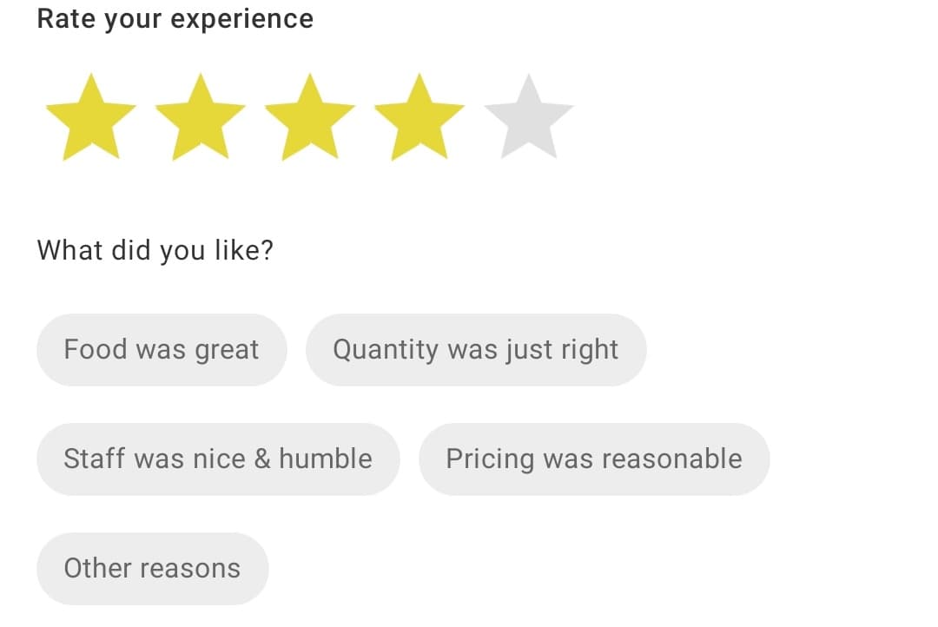938x627 pixels.
Task: Tap the gray fifth star
Action: tap(529, 118)
